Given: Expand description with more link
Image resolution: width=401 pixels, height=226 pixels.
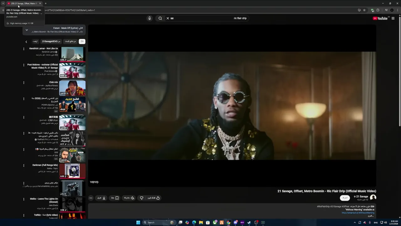Looking at the screenshot, I should click(371, 216).
